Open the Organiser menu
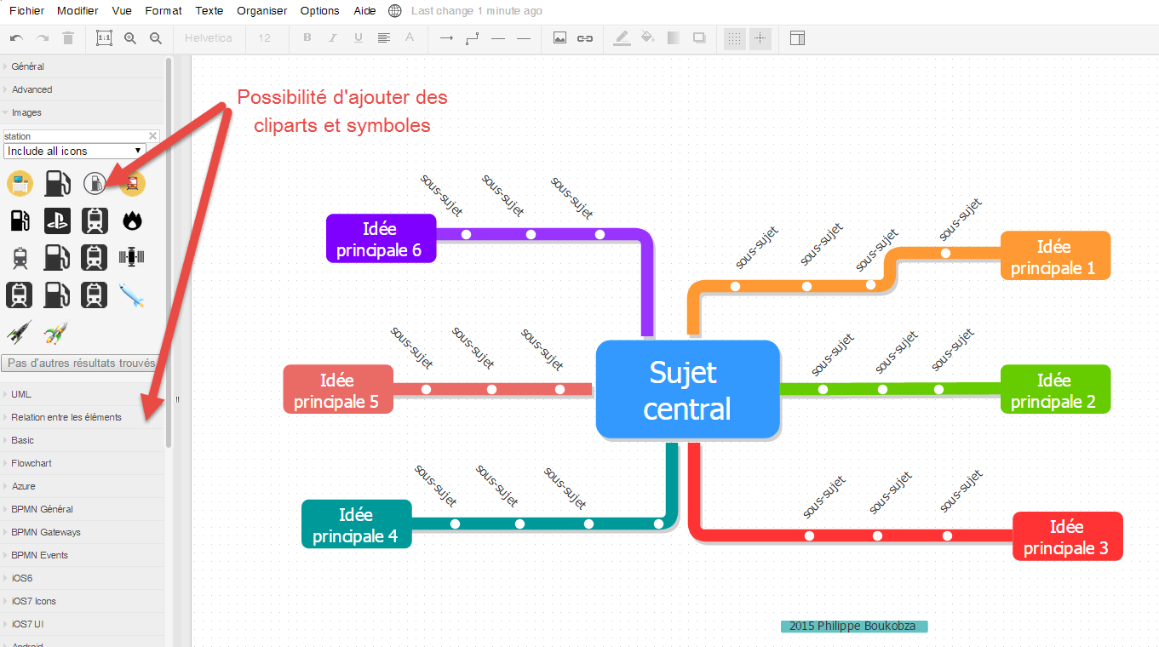 (x=261, y=10)
